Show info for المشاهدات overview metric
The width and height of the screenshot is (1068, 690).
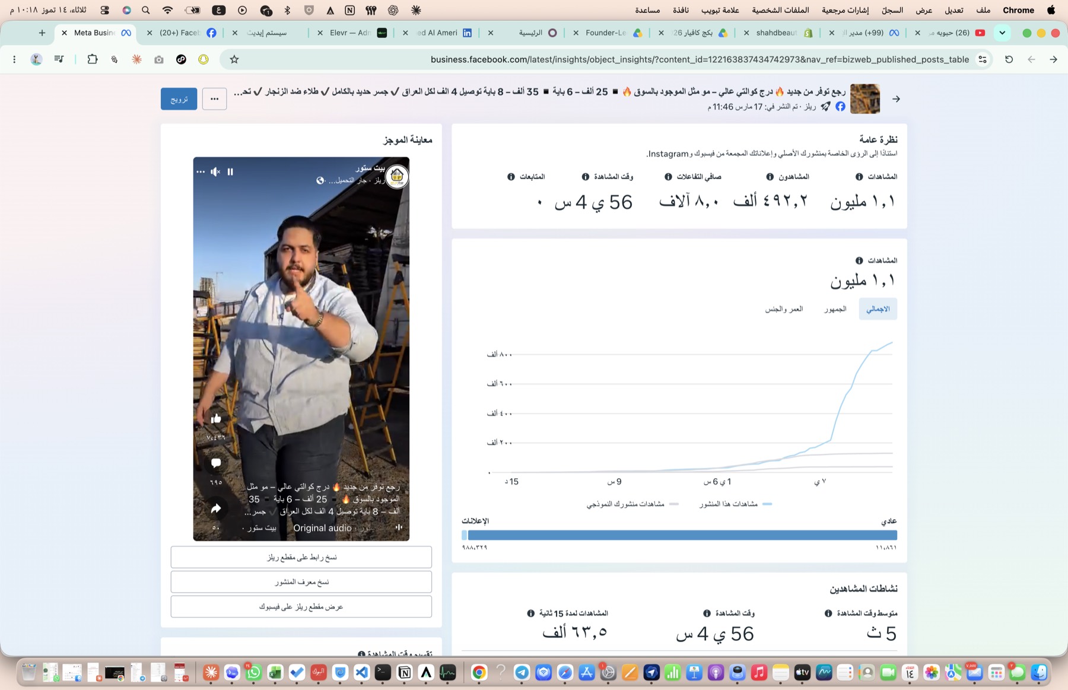tap(859, 177)
